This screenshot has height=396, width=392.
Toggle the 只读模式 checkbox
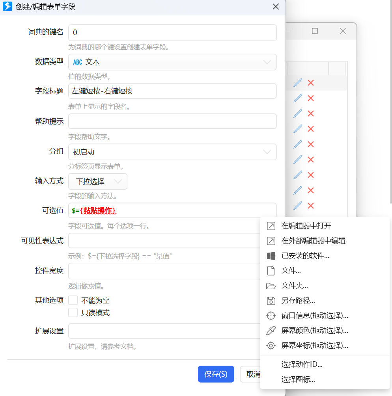coord(73,312)
